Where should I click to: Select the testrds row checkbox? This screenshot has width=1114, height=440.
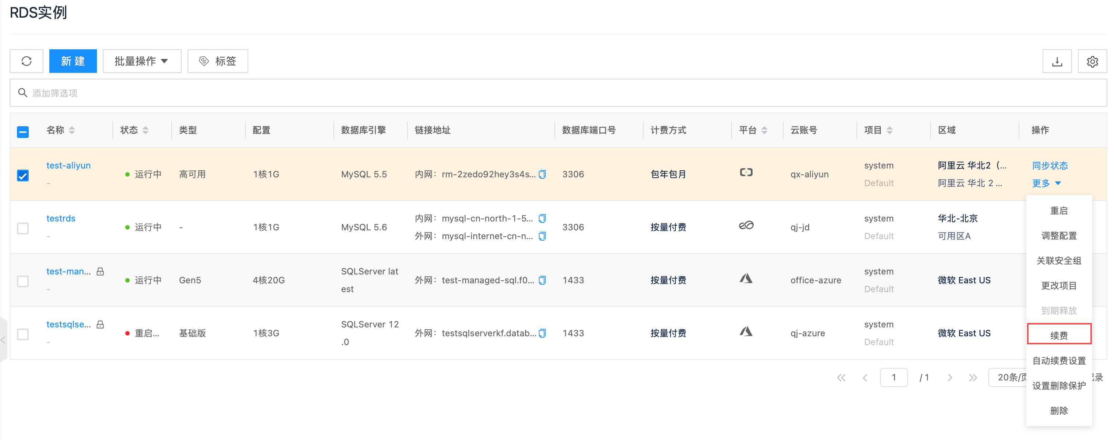23,228
